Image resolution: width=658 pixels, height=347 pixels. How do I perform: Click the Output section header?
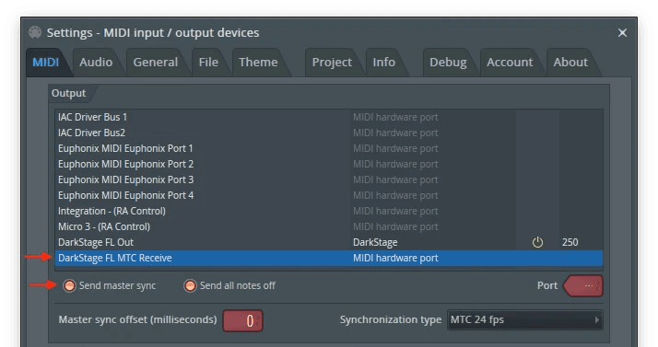point(68,93)
